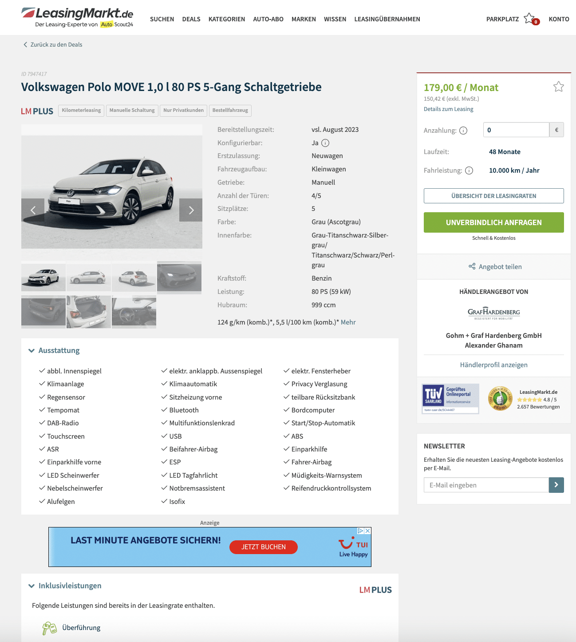Click UNVERBINDLICH ANFRAGEN button
This screenshot has width=576, height=642.
pyautogui.click(x=493, y=222)
